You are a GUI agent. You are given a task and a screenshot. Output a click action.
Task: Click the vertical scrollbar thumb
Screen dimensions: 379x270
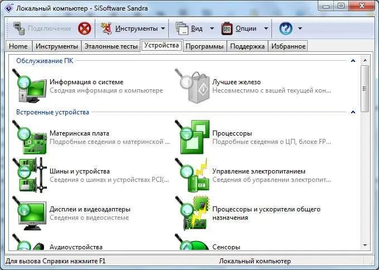(365, 89)
